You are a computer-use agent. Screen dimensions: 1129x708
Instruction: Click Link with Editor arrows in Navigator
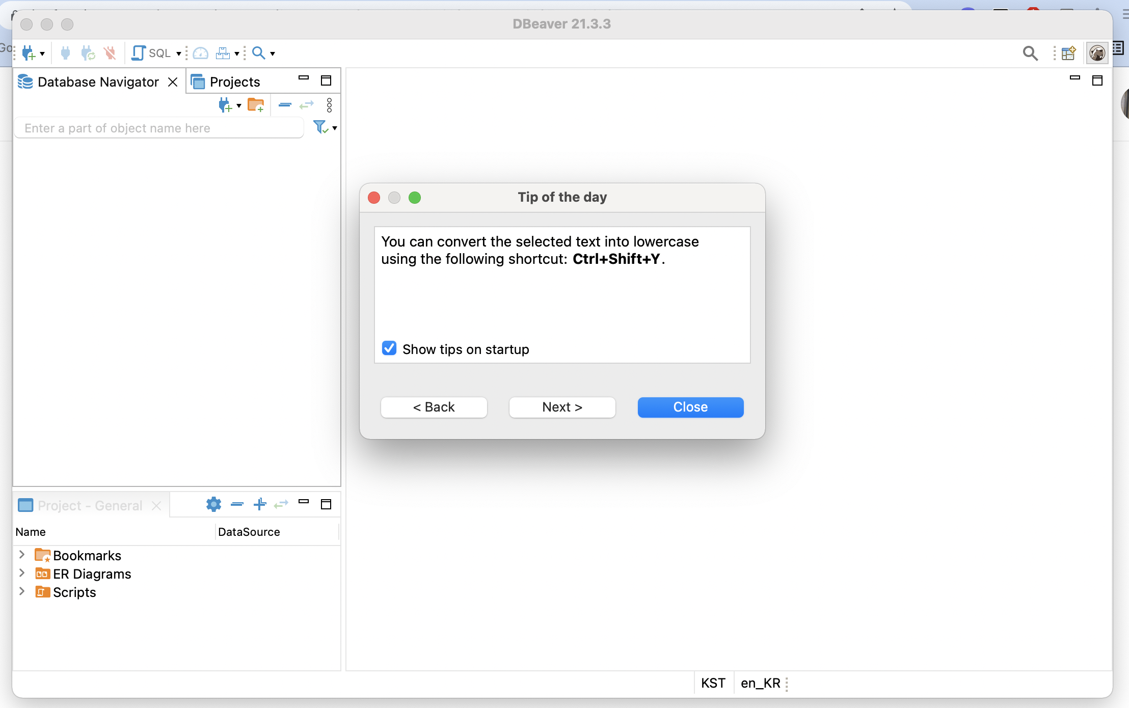click(x=306, y=105)
